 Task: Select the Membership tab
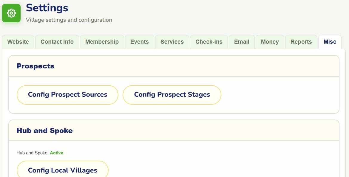(x=102, y=42)
